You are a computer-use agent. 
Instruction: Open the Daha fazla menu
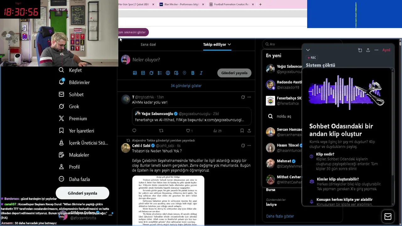(74, 179)
